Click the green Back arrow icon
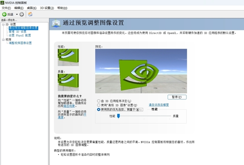 pyautogui.click(x=4, y=15)
